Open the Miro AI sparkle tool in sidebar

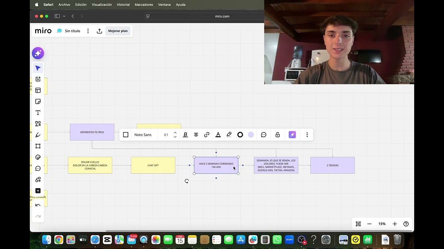38,53
